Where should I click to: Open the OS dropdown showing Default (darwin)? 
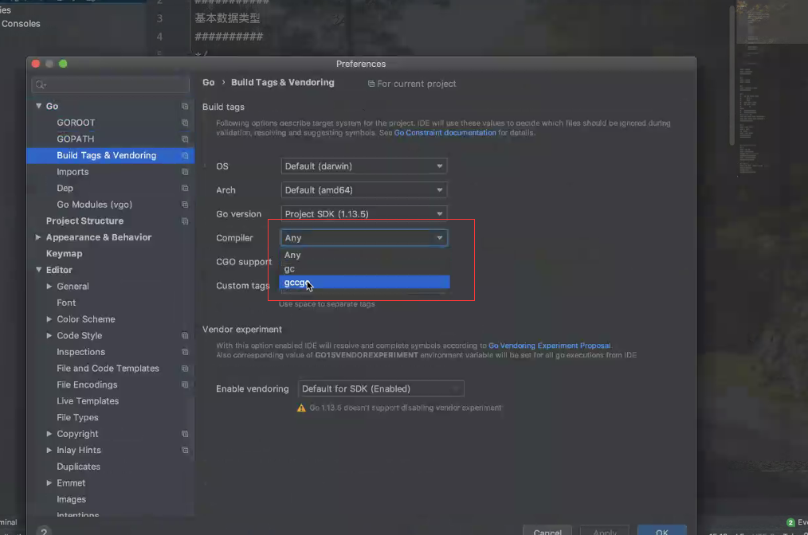click(x=364, y=166)
